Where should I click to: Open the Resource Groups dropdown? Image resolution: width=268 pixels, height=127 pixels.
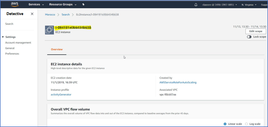point(63,5)
